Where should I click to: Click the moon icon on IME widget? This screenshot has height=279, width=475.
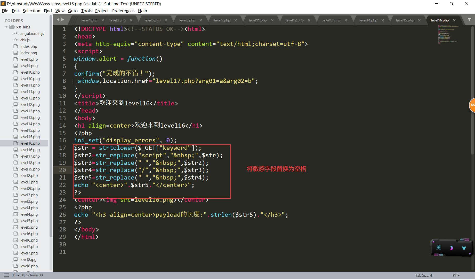[451, 248]
